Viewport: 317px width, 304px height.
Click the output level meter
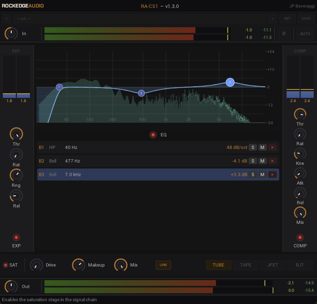point(159,287)
